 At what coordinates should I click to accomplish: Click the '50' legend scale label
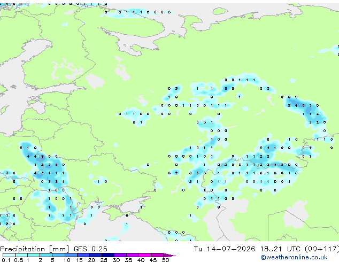pos(166,260)
